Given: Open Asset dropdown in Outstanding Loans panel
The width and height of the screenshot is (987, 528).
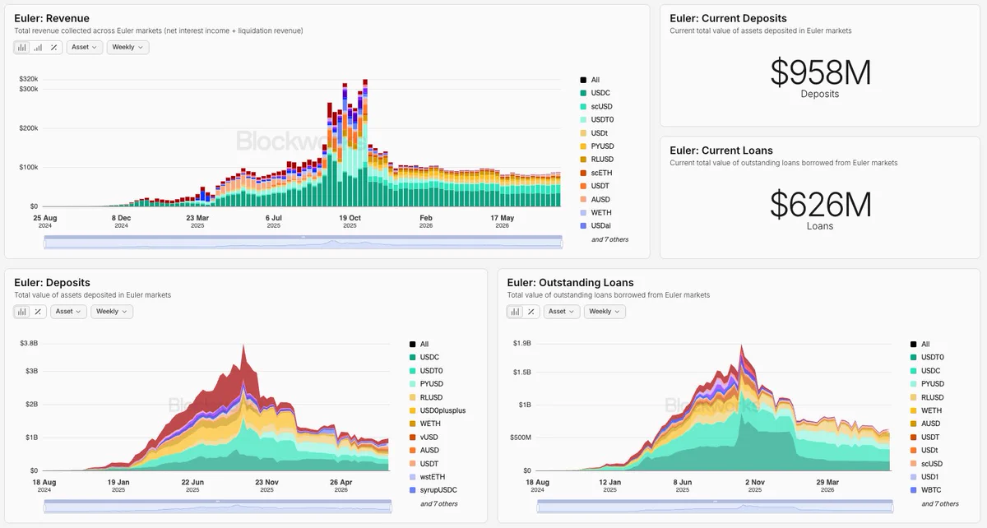Looking at the screenshot, I should (x=562, y=312).
